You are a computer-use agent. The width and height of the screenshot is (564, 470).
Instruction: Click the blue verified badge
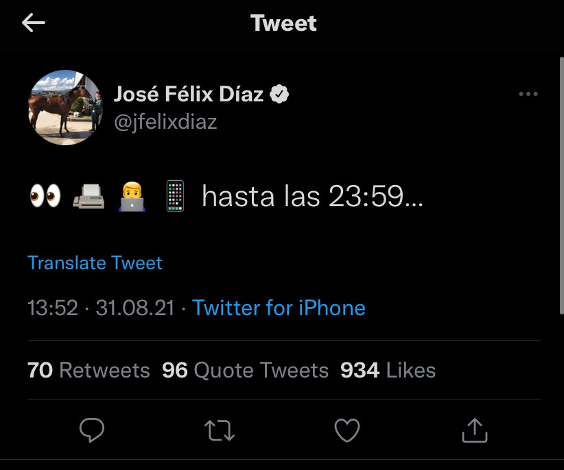(x=279, y=95)
